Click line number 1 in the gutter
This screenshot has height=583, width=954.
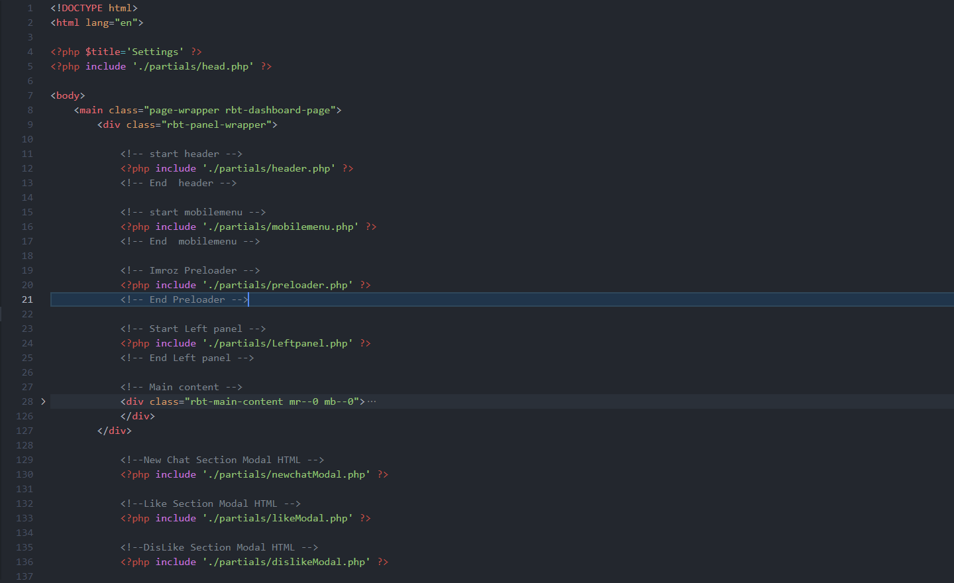pyautogui.click(x=30, y=8)
